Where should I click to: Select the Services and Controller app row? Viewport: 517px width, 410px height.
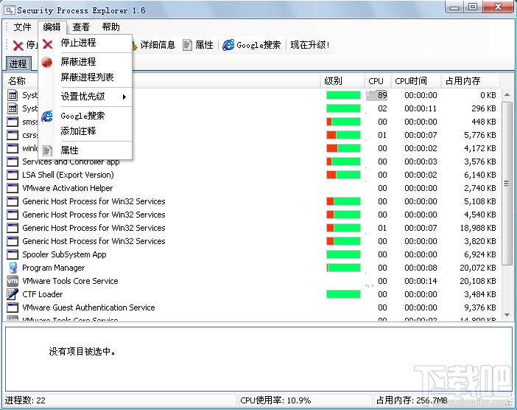[x=253, y=161]
